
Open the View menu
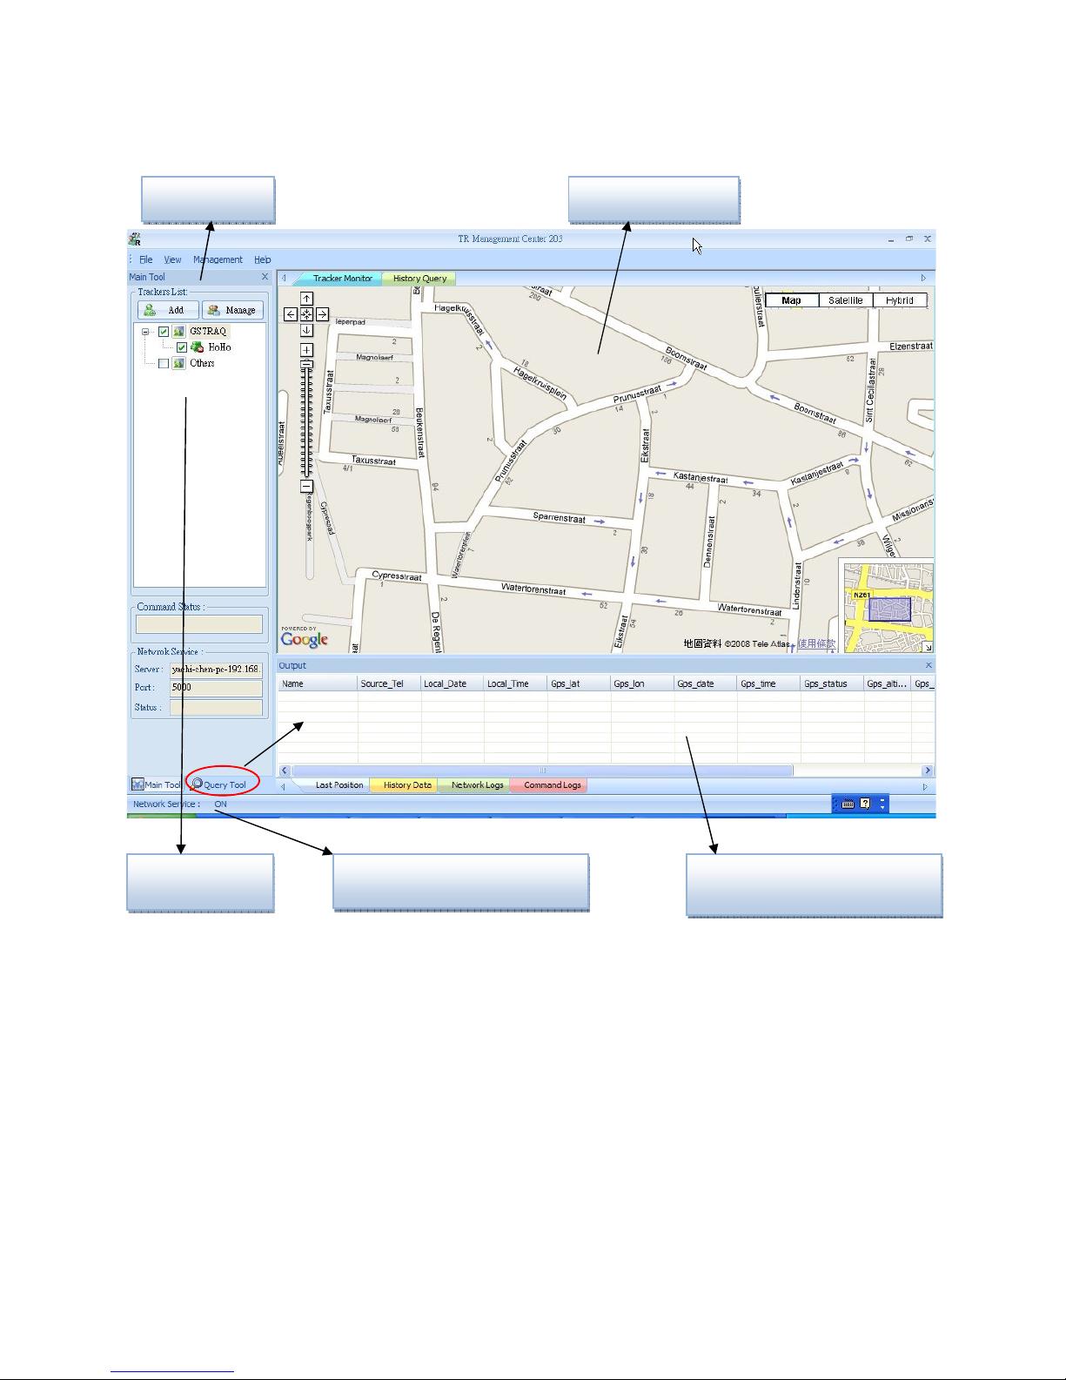tap(173, 259)
